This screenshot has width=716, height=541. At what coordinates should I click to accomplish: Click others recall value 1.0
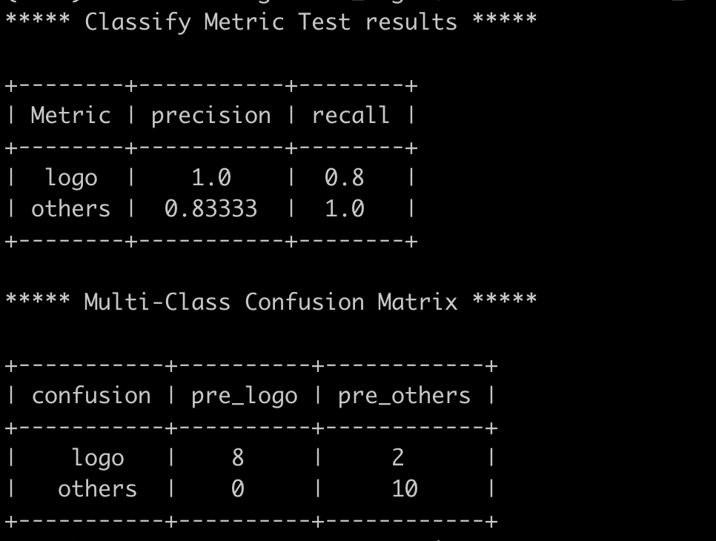pyautogui.click(x=345, y=209)
